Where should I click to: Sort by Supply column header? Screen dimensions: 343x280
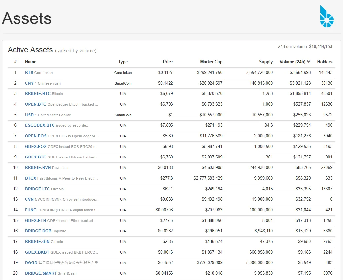[x=266, y=62]
